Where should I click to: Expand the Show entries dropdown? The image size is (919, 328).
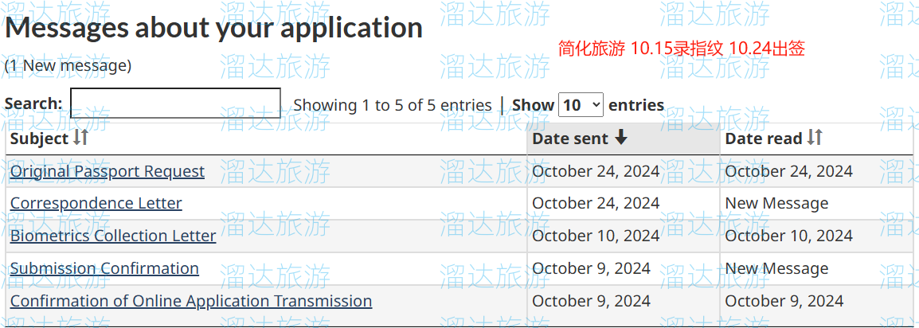tap(581, 105)
